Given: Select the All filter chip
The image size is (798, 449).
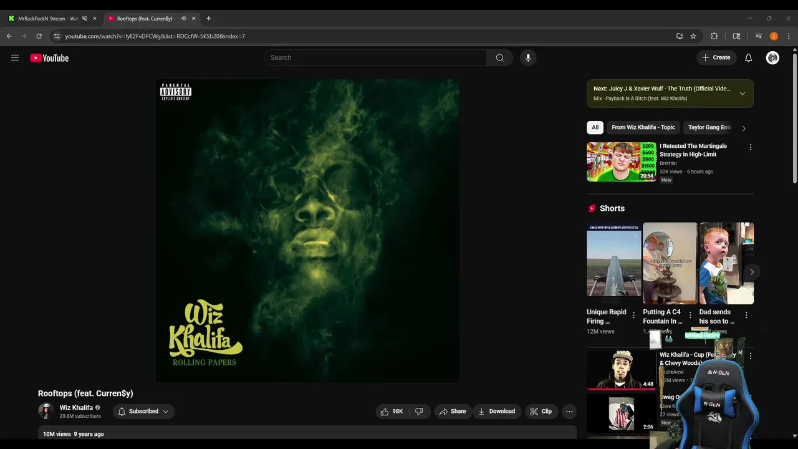Looking at the screenshot, I should click(x=595, y=127).
